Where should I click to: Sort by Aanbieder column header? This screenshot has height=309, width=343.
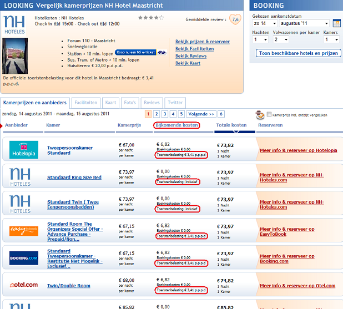pyautogui.click(x=17, y=125)
